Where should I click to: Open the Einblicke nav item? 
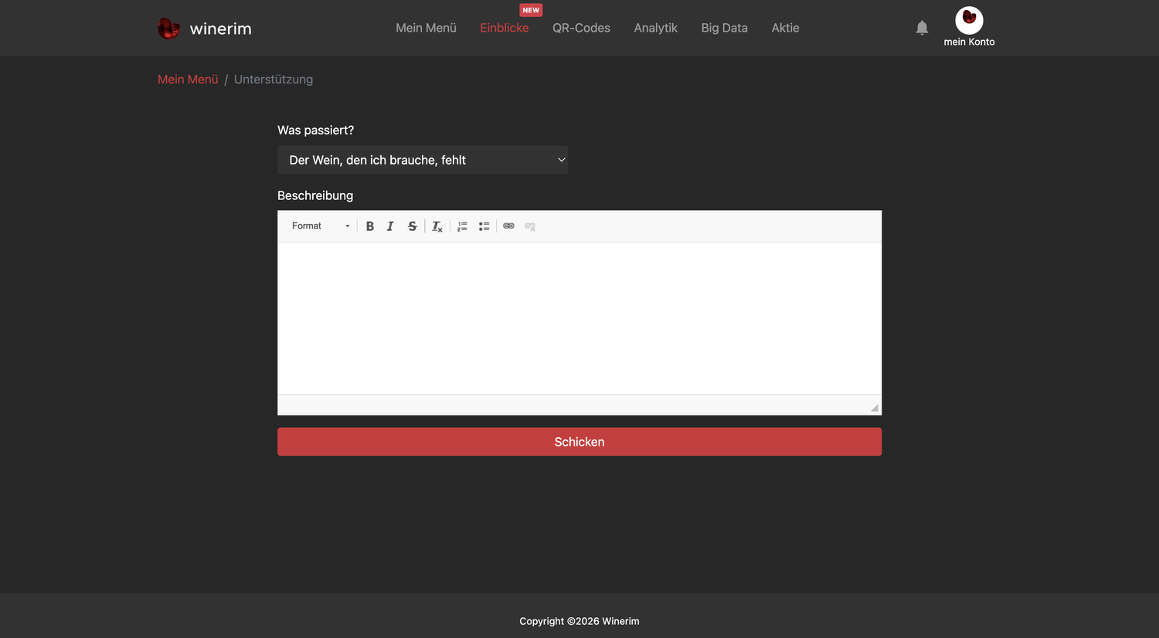coord(505,28)
